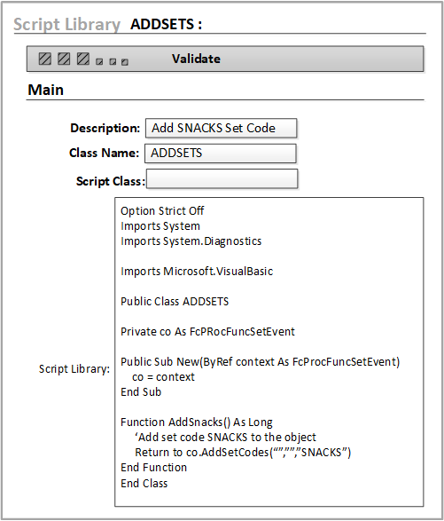Click the Description input field

(221, 128)
